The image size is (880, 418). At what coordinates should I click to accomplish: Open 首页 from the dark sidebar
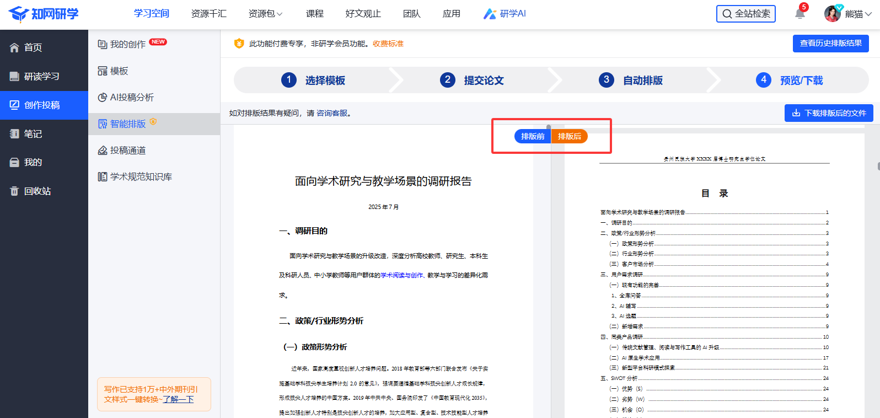pyautogui.click(x=33, y=48)
